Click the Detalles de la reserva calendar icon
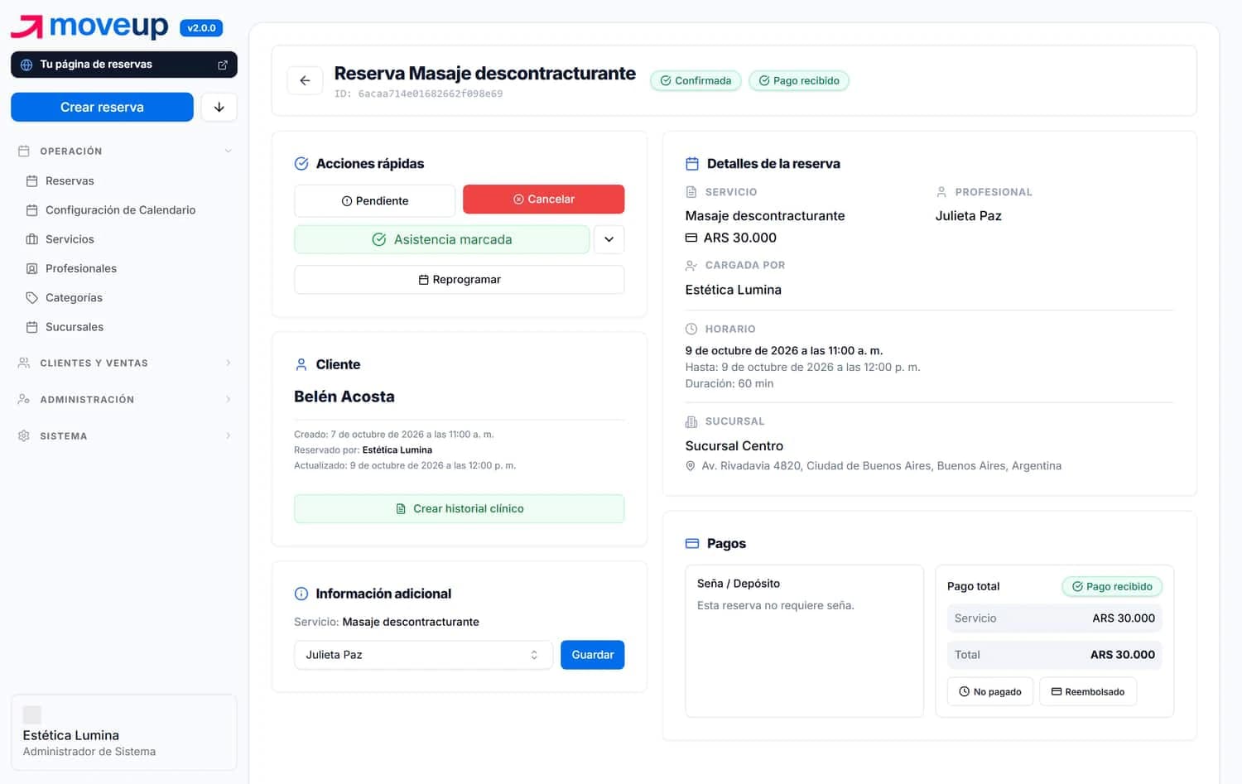1242x784 pixels. click(692, 164)
